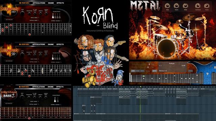Viewport: 216px width, 121px height.
Task: Open Engine tab in middle Shreddage panel
Action: pyautogui.click(x=51, y=44)
